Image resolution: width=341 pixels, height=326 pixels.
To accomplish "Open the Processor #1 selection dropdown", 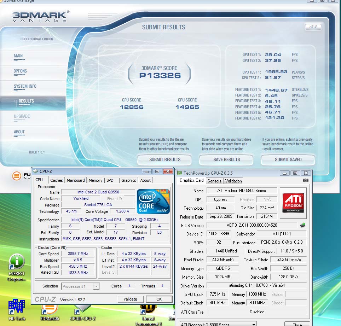I will 80,286.
